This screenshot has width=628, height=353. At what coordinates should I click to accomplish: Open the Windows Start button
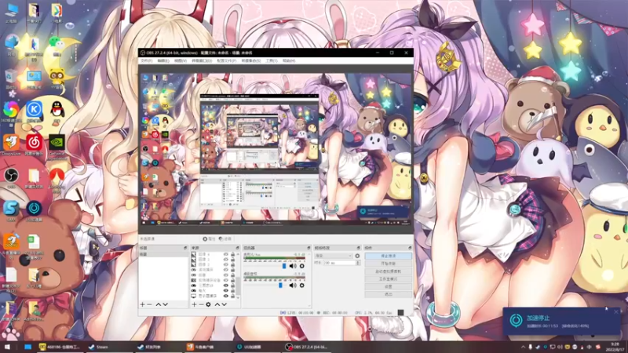pyautogui.click(x=7, y=347)
